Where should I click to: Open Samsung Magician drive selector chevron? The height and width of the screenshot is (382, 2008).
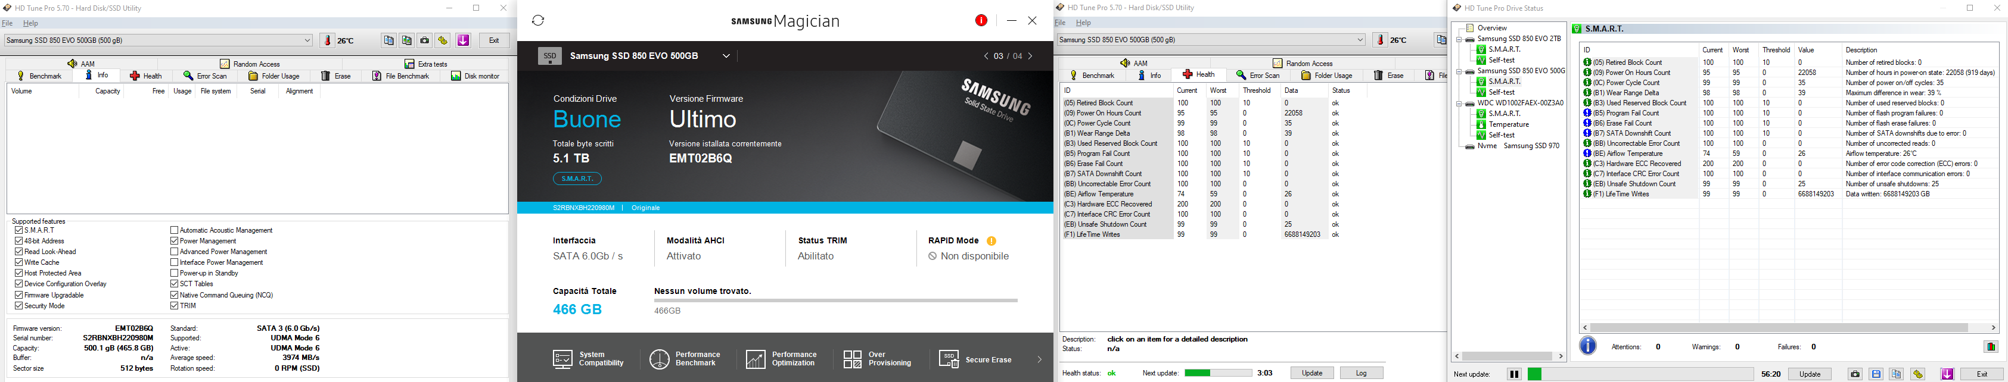(x=726, y=56)
